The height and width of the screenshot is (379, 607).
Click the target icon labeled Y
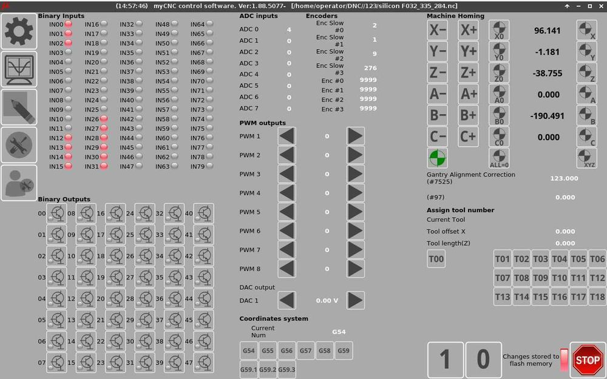(x=586, y=52)
